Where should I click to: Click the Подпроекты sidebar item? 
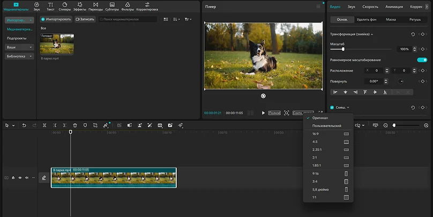coord(17,38)
